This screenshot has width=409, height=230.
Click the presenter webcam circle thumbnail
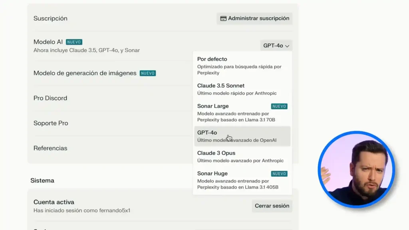(356, 169)
